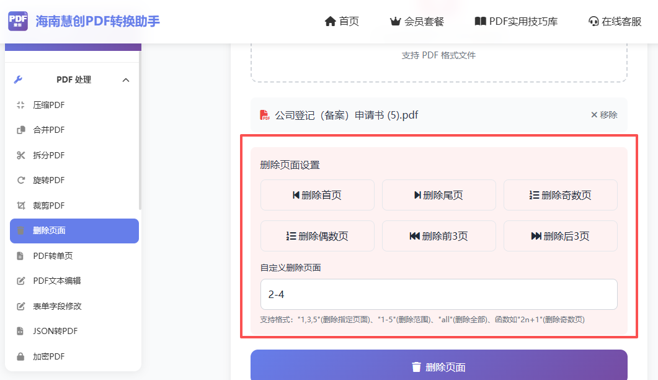
Task: Click the red PDF file icon of the uploaded file
Action: [x=264, y=115]
